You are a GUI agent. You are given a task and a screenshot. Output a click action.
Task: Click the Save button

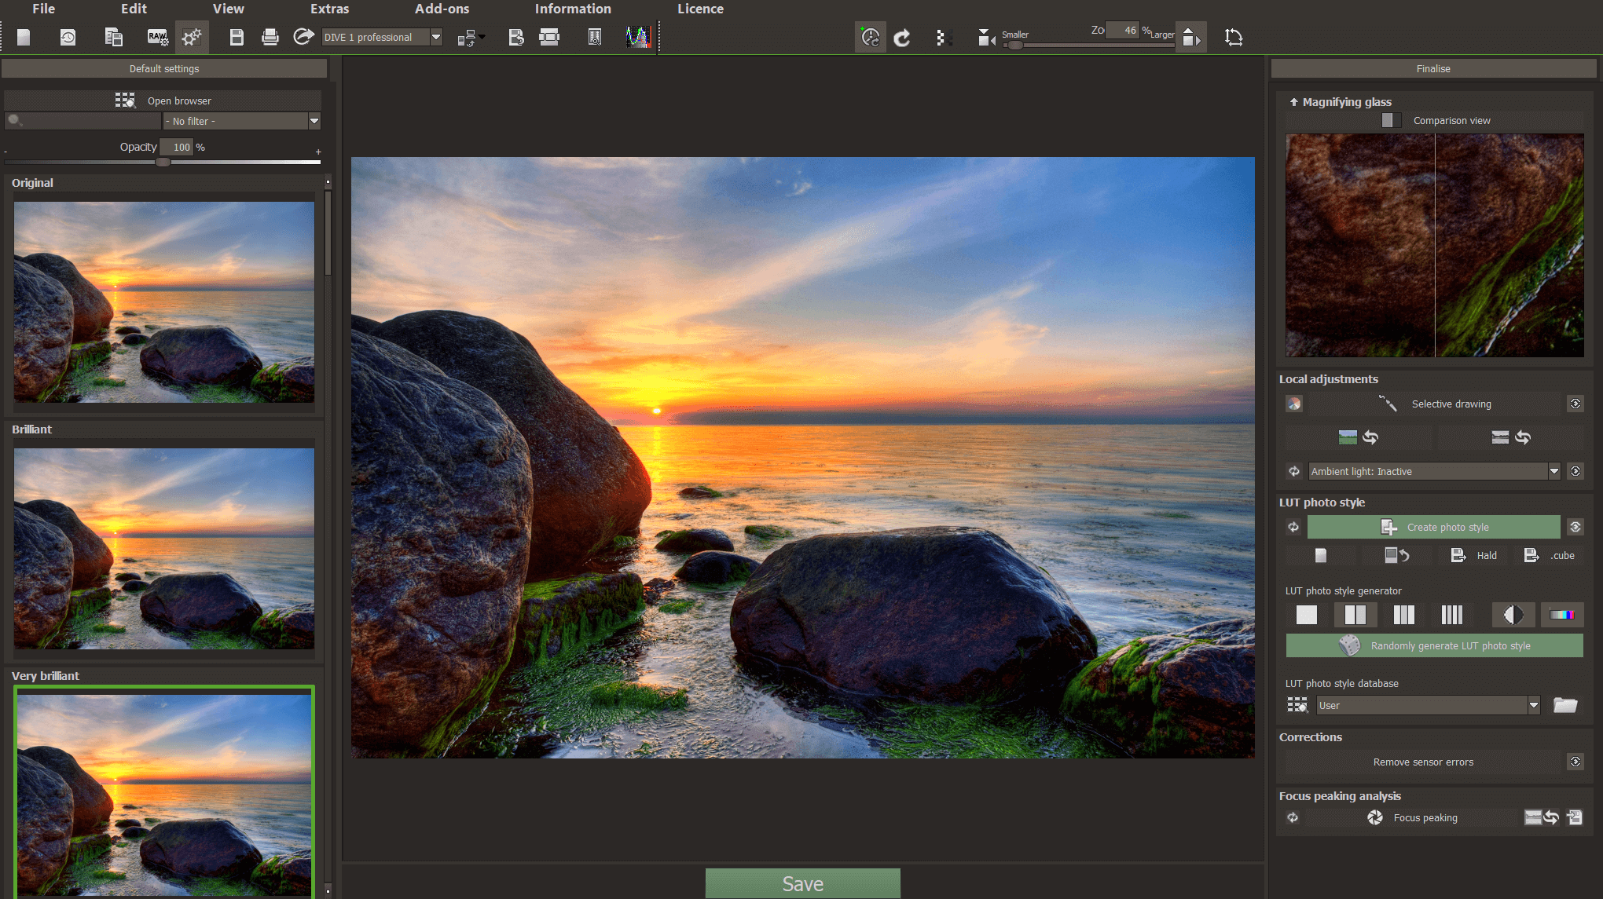tap(802, 883)
